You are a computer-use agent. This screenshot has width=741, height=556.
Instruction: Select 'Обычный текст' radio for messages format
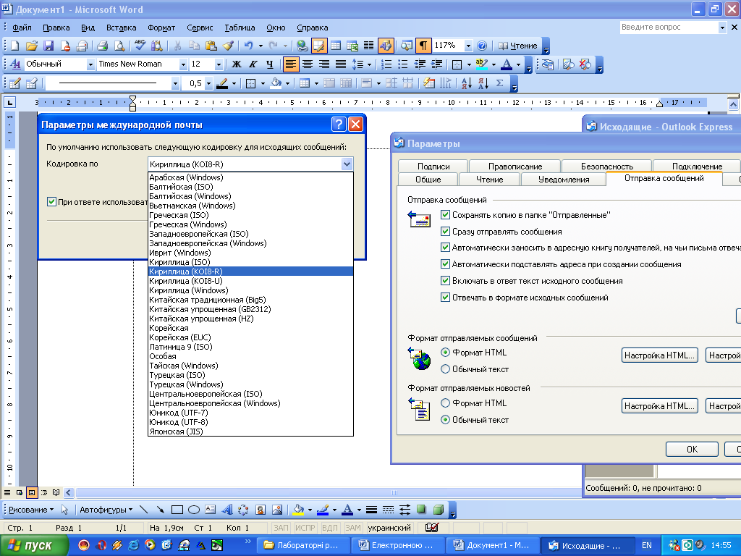(445, 368)
